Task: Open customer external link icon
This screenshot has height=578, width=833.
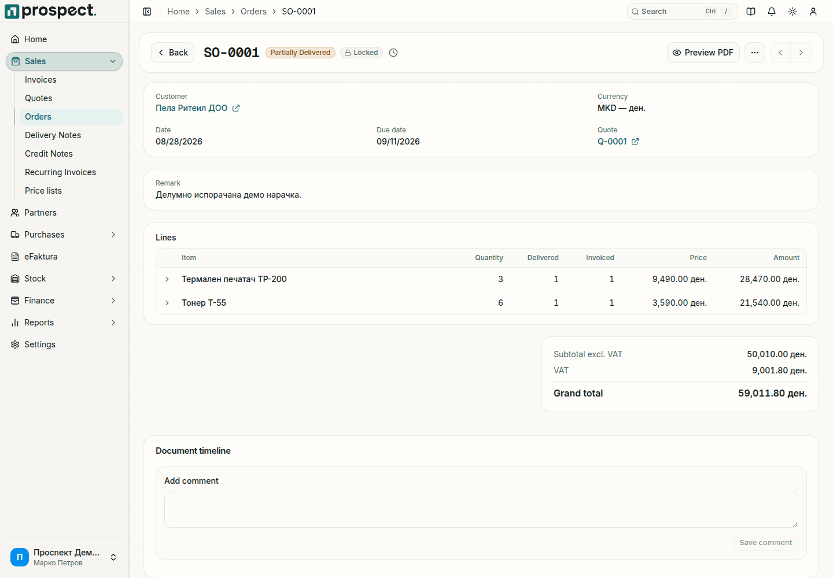Action: 236,108
